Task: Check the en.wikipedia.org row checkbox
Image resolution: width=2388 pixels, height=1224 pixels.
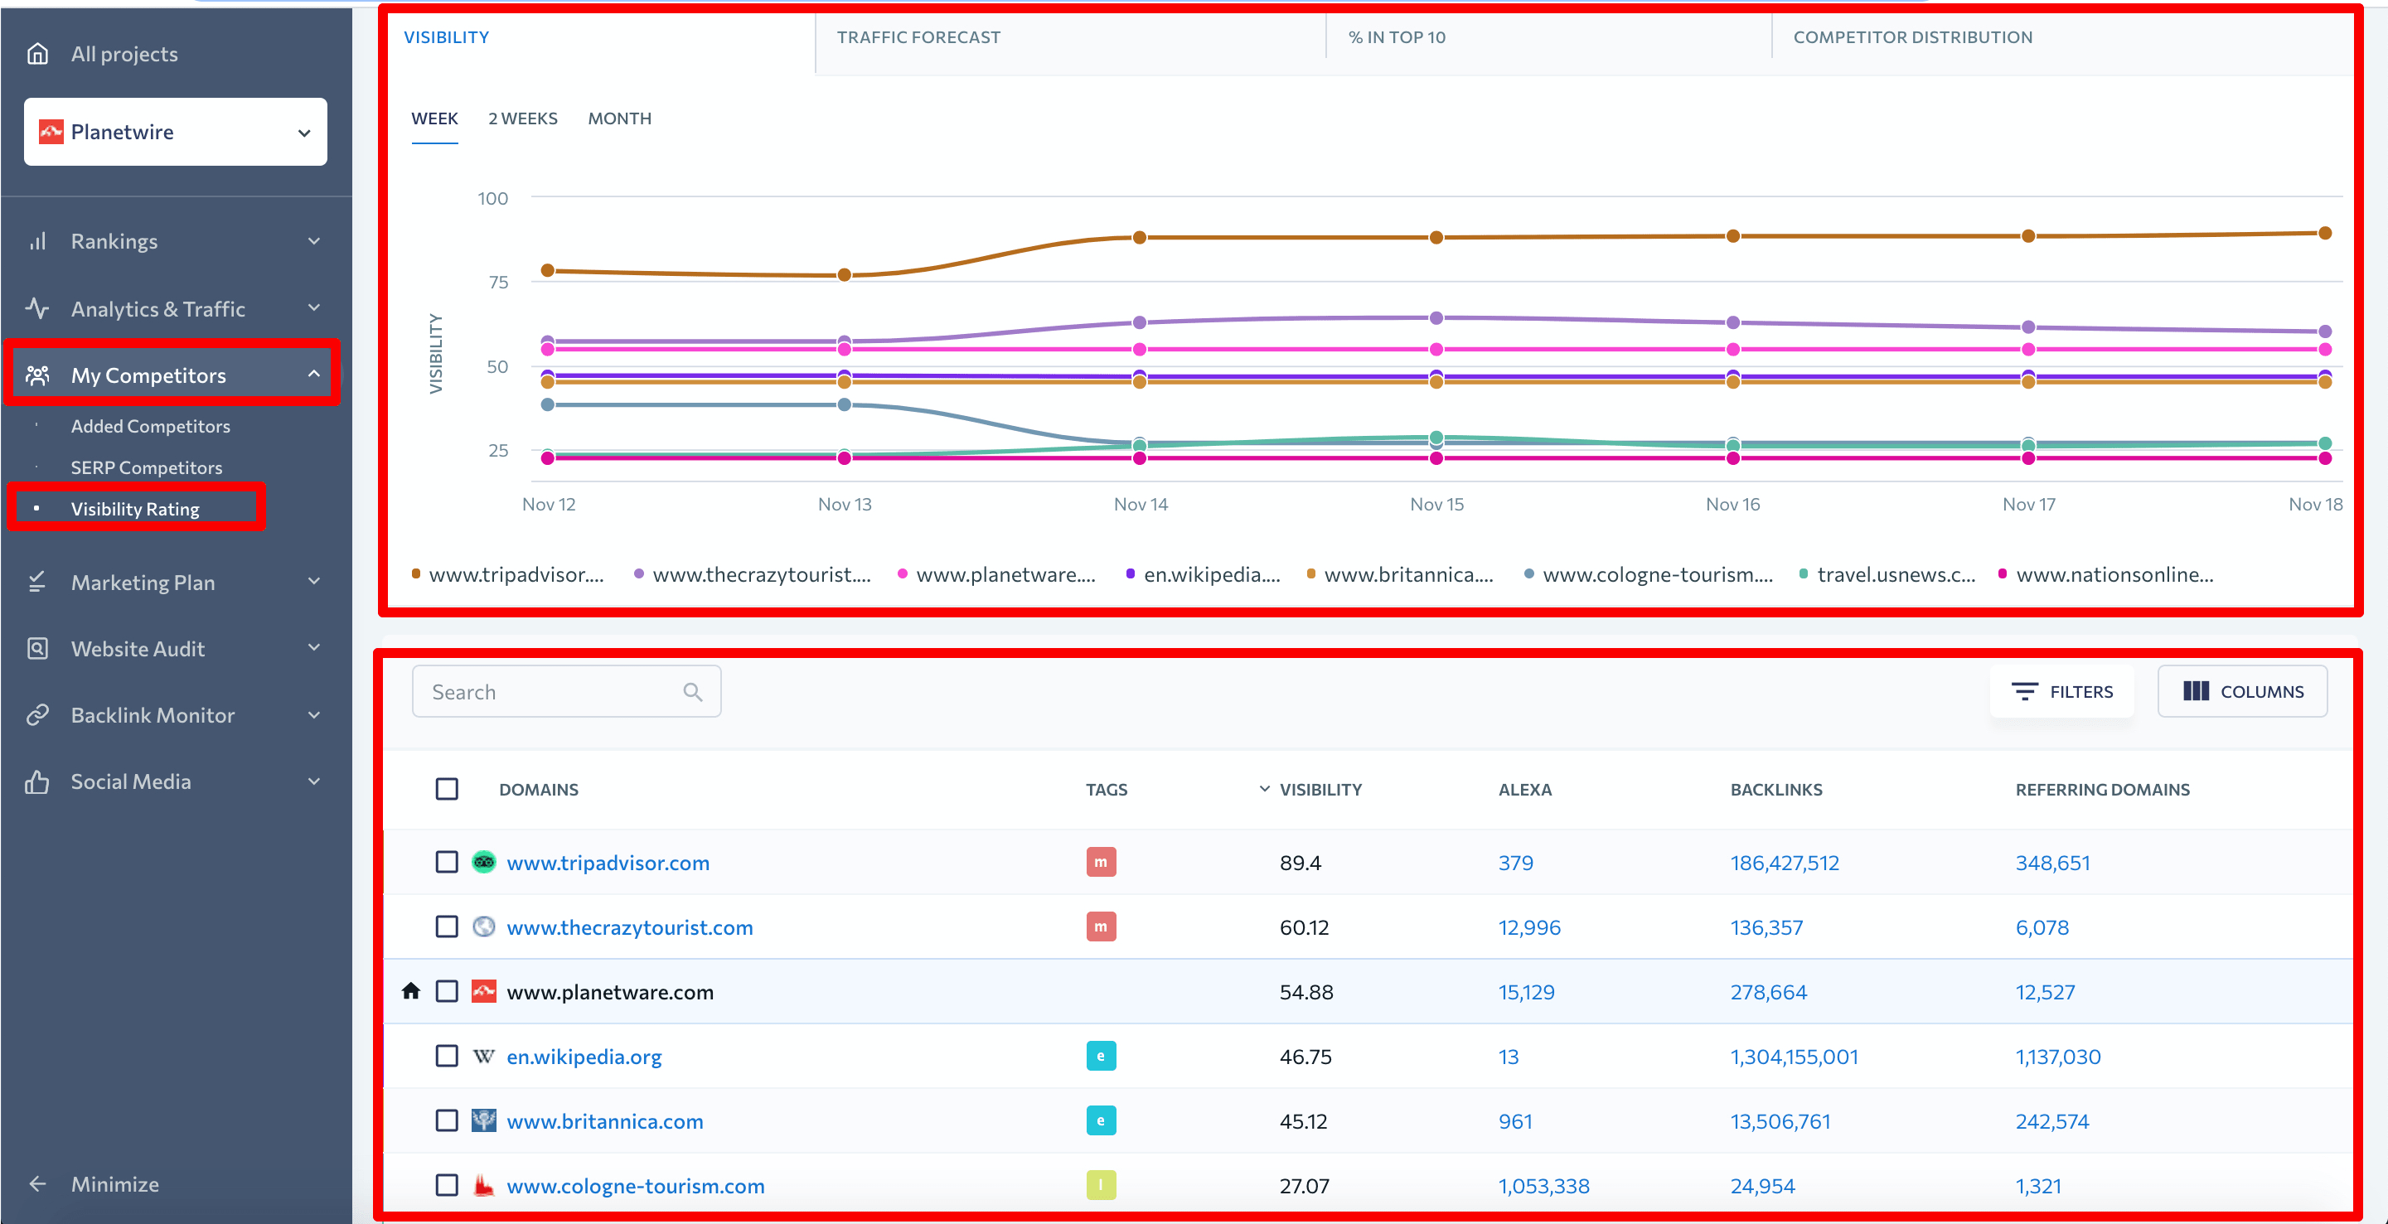Action: click(447, 1057)
